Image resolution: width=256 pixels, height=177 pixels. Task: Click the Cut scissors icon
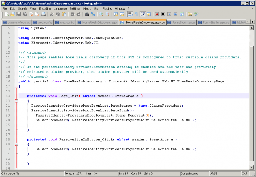click(x=52, y=14)
